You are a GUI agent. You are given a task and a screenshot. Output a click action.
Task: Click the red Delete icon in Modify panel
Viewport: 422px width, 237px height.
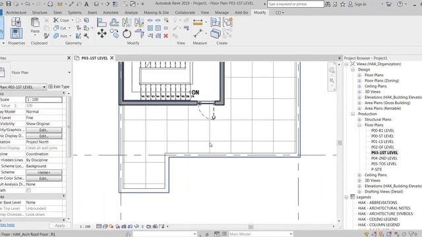pos(166,36)
